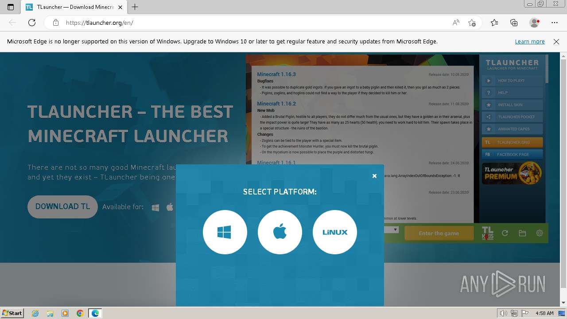Dismiss the Edge unsupported notification bar
The image size is (567, 319).
(x=556, y=41)
